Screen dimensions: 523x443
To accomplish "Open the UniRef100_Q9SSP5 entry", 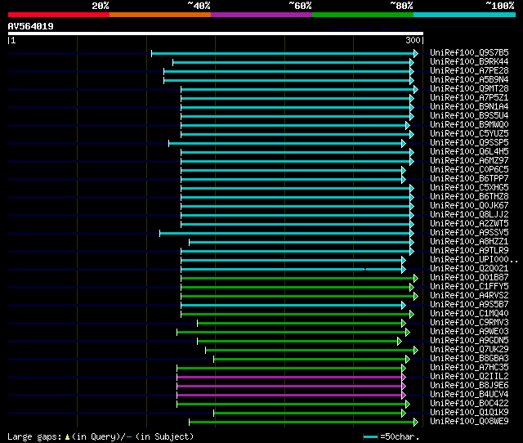I will tap(469, 143).
